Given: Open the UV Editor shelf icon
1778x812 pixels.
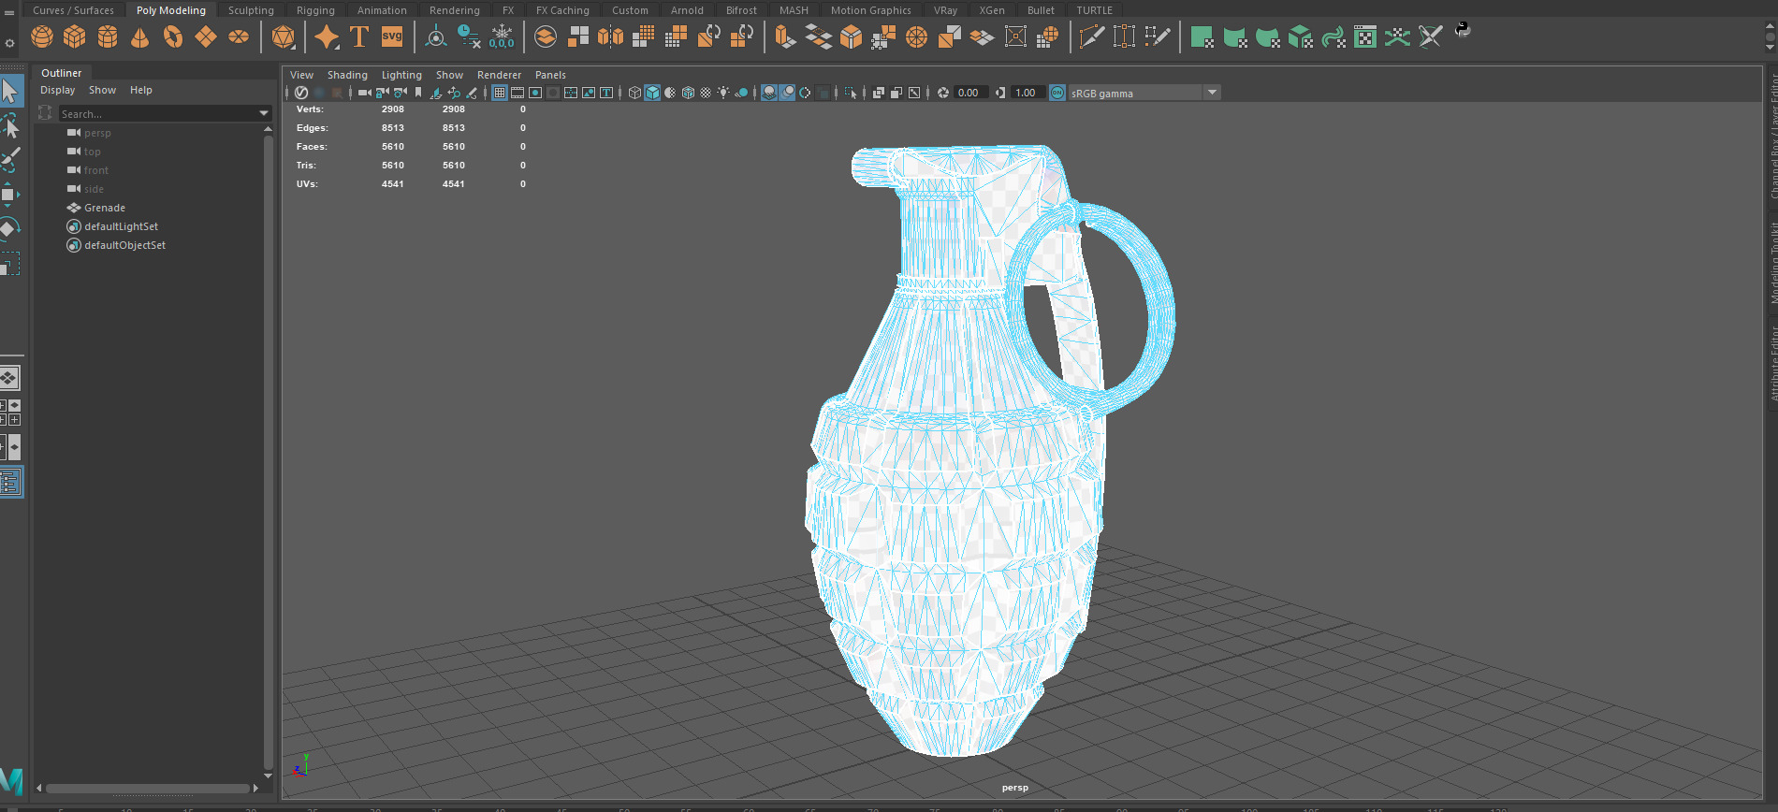Looking at the screenshot, I should 1365,36.
